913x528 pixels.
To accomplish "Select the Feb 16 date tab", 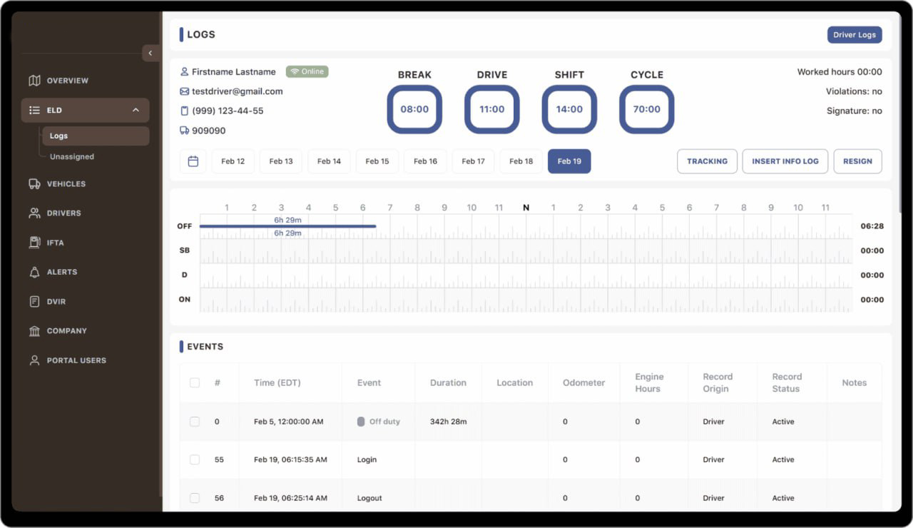I will pos(426,161).
